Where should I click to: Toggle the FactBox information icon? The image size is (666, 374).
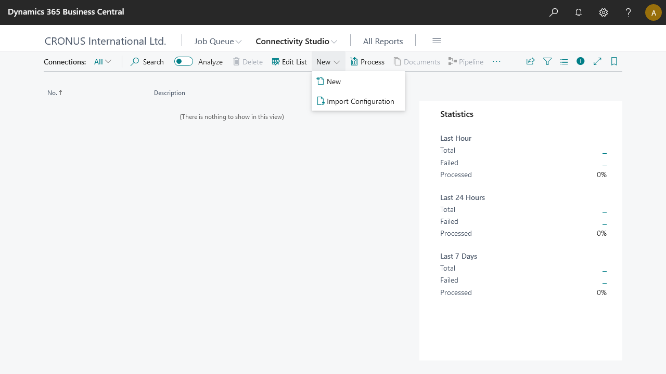pyautogui.click(x=581, y=61)
